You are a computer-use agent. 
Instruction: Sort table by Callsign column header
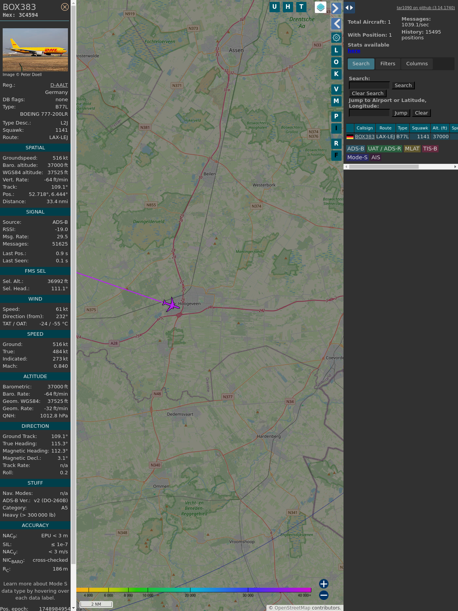tap(364, 128)
